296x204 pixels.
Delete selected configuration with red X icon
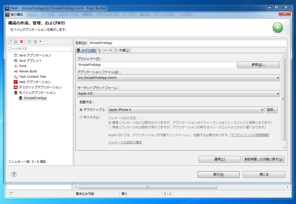tap(21, 41)
